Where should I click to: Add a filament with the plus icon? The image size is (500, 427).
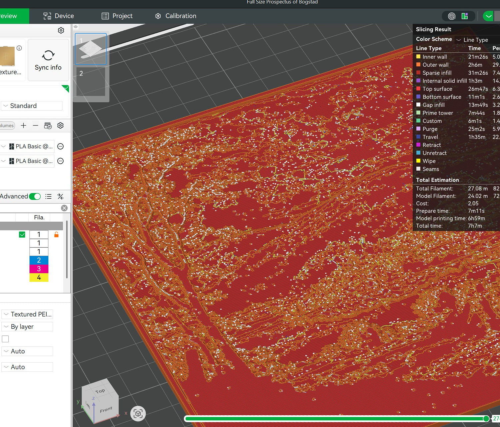pos(23,126)
